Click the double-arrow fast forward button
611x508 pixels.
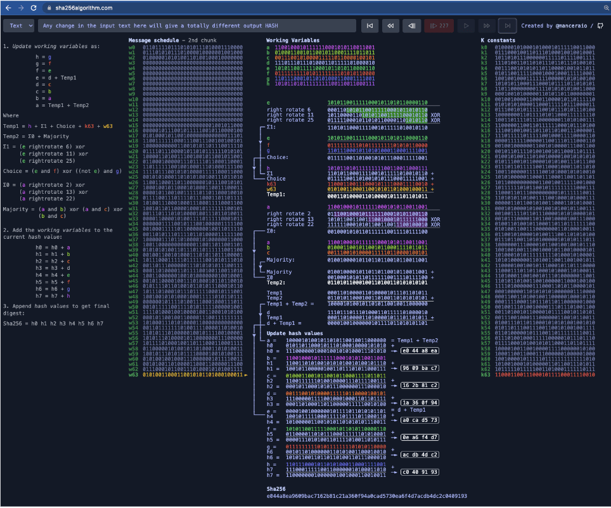487,26
